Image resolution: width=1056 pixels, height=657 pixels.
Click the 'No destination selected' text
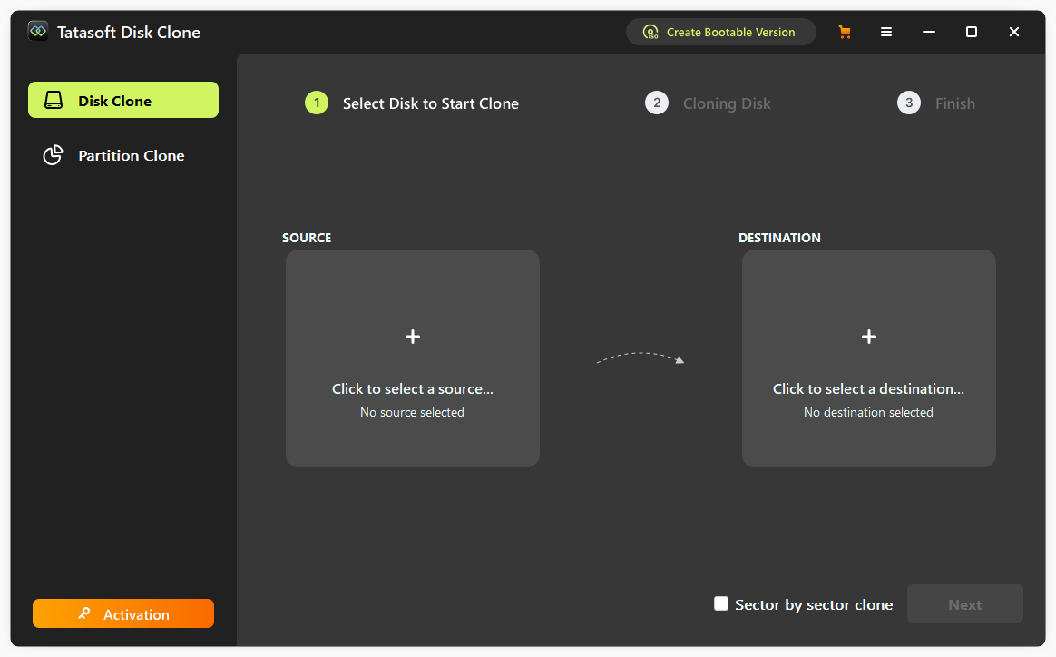868,413
